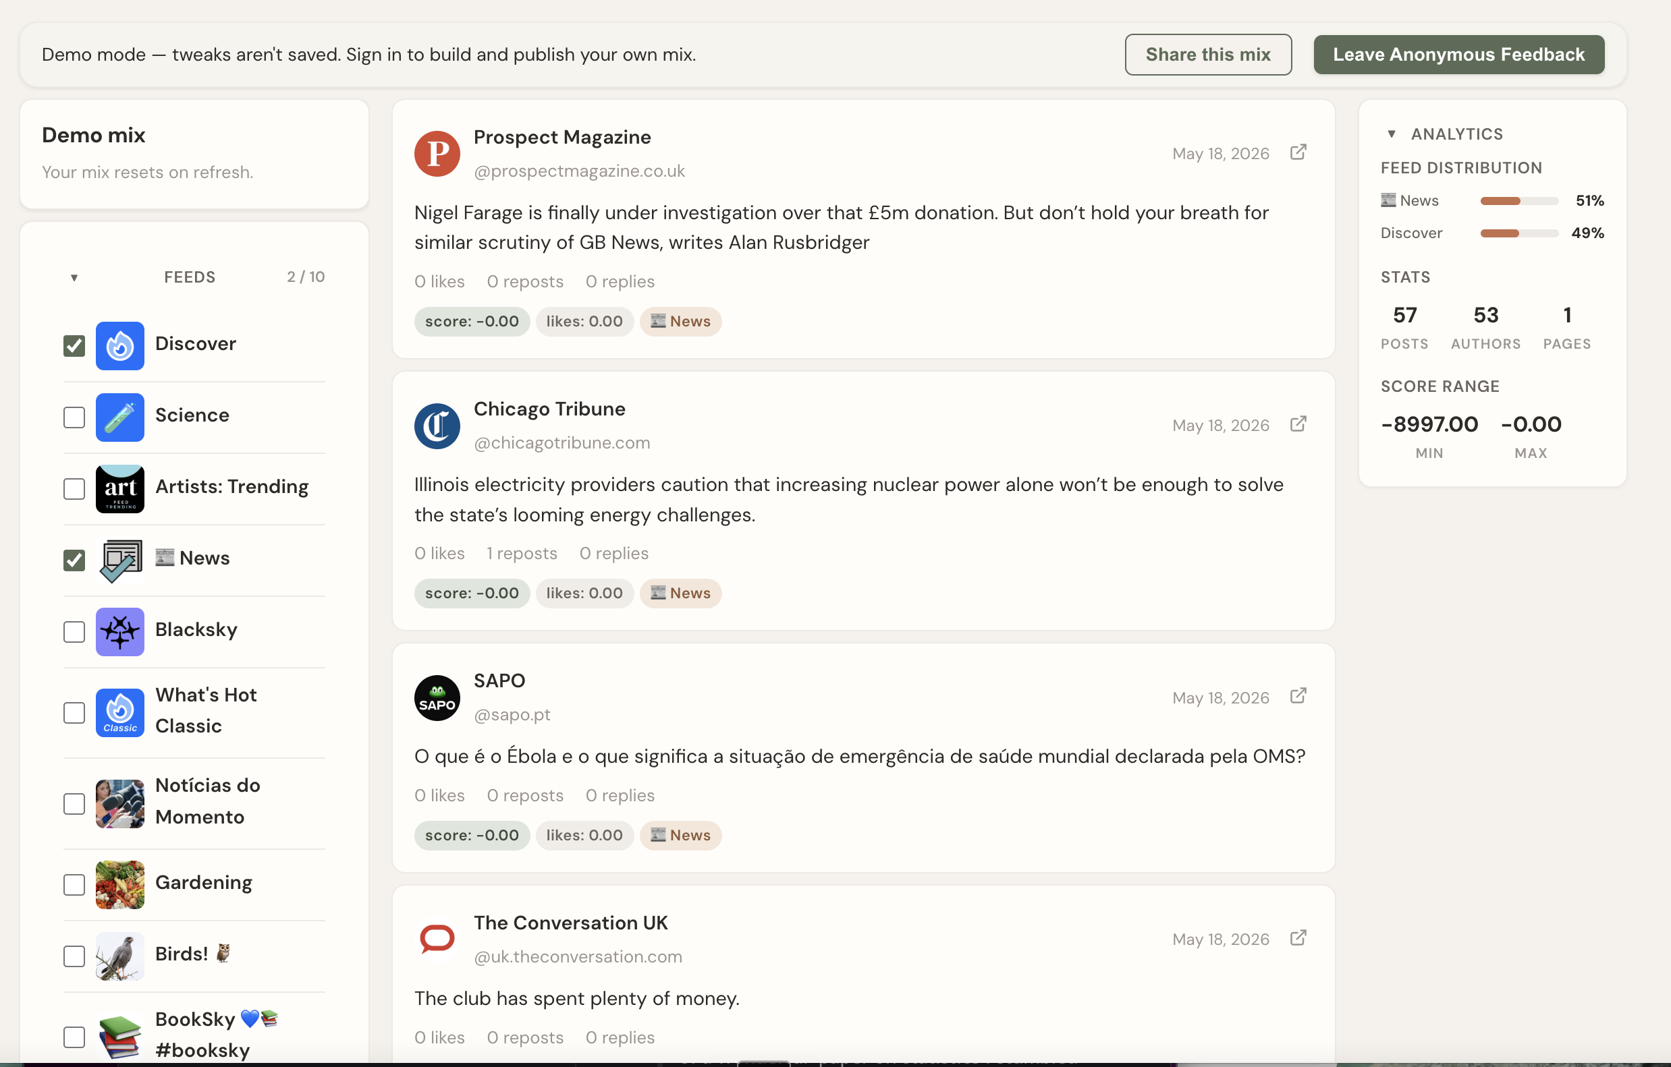Click Chicago Tribune avatar

[x=437, y=426]
